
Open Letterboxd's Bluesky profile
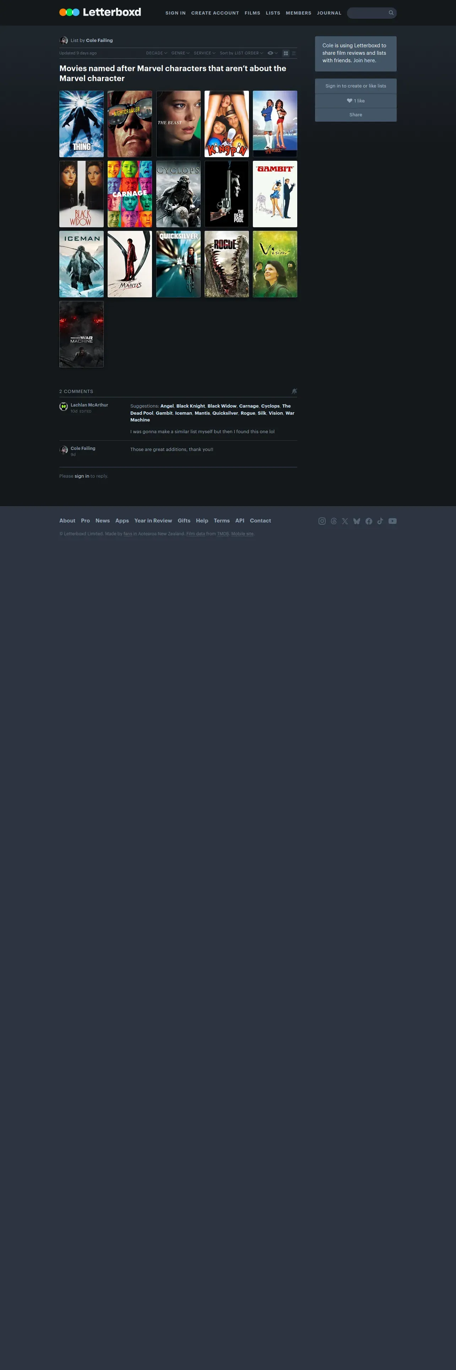tap(357, 521)
